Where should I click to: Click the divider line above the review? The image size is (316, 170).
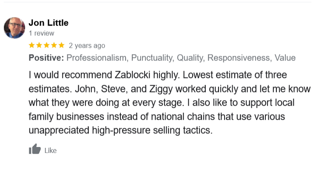tap(158, 2)
